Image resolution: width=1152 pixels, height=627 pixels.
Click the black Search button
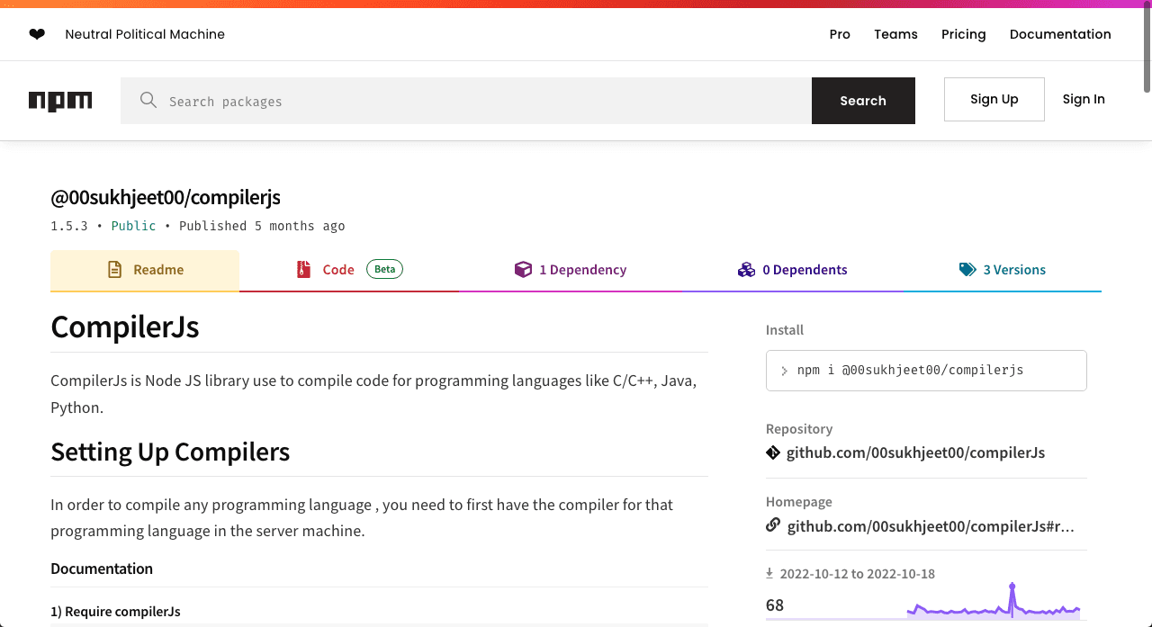[863, 101]
